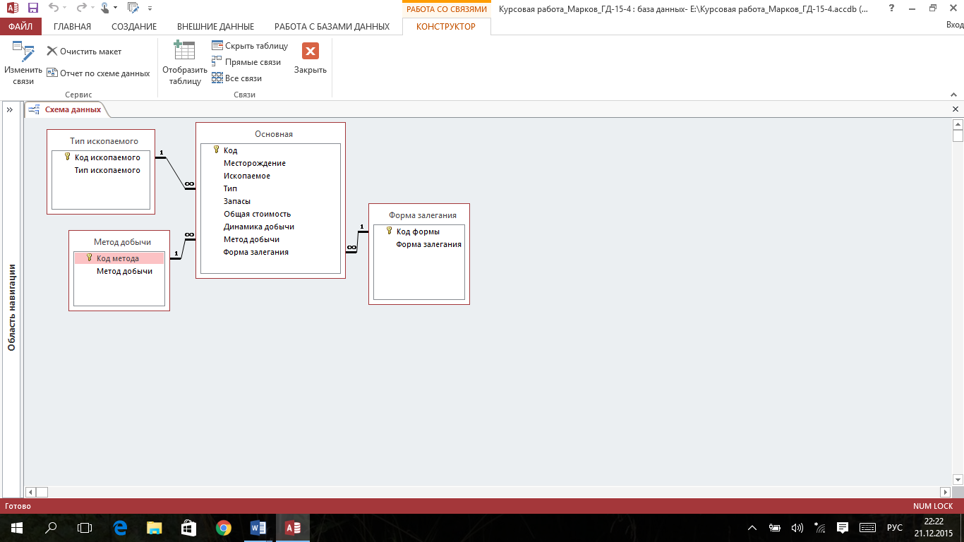
Task: Switch to the ГЛАВНАЯ tab
Action: (x=72, y=26)
